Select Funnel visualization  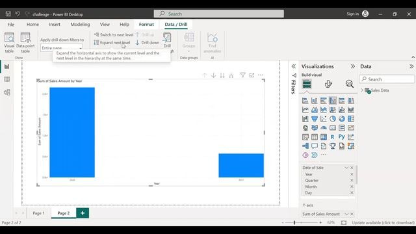[315, 118]
